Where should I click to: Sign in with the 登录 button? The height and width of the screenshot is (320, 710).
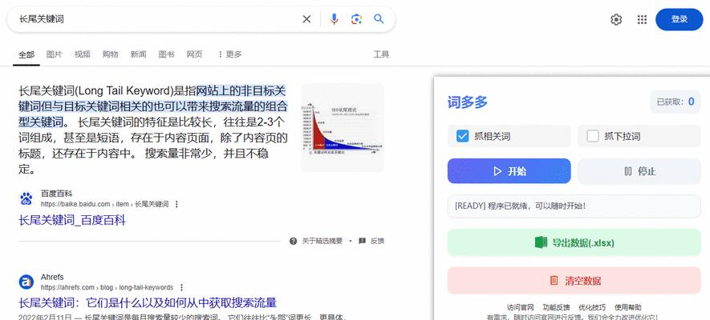click(680, 19)
